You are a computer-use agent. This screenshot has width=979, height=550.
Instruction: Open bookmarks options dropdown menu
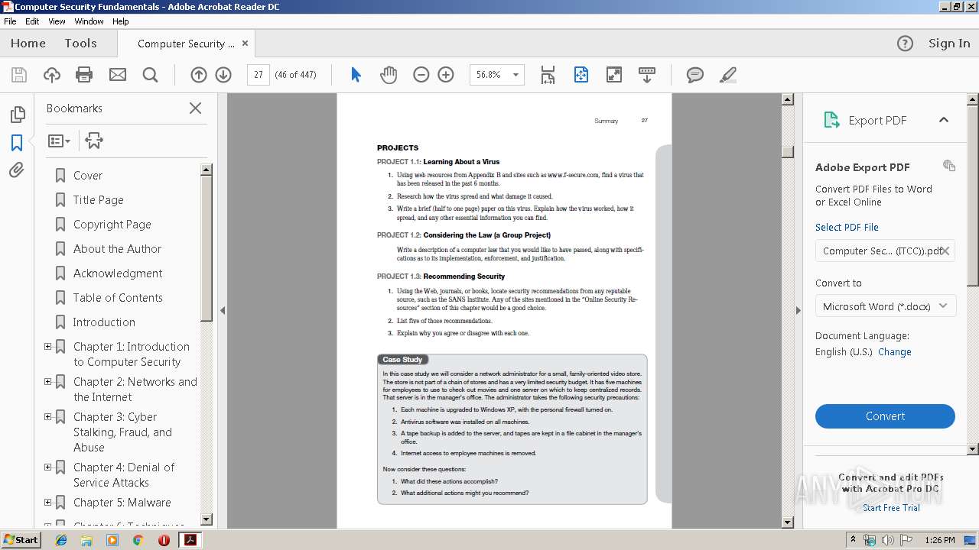pos(59,141)
